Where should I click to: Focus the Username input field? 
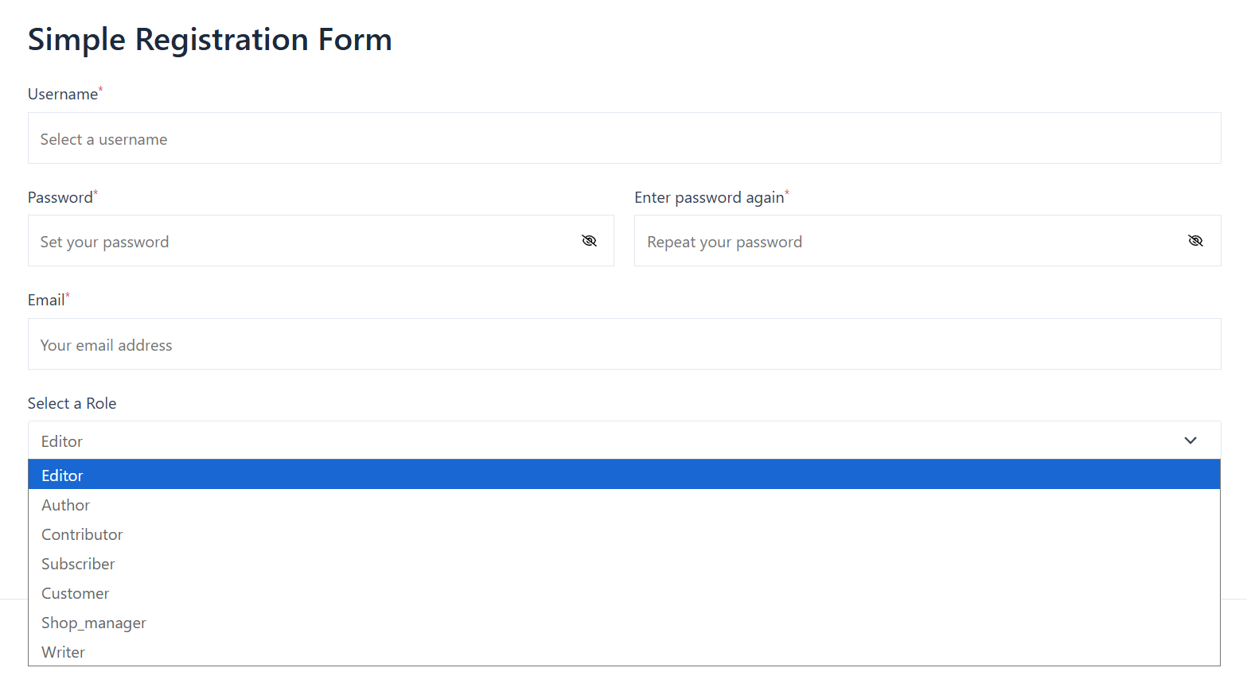pyautogui.click(x=624, y=138)
